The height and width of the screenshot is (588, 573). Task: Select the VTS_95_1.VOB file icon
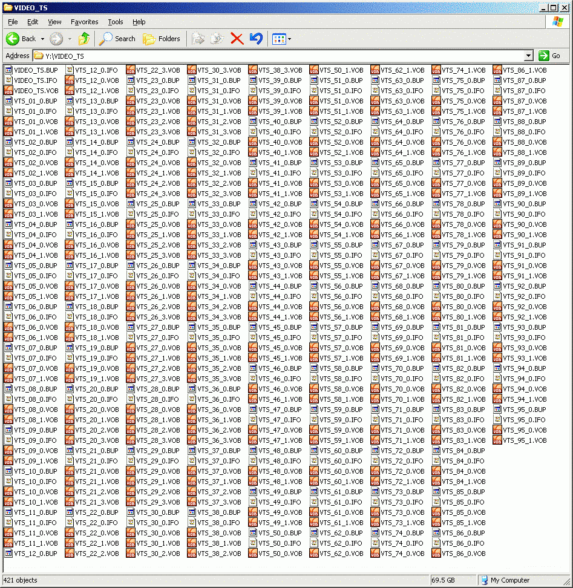[x=497, y=440]
